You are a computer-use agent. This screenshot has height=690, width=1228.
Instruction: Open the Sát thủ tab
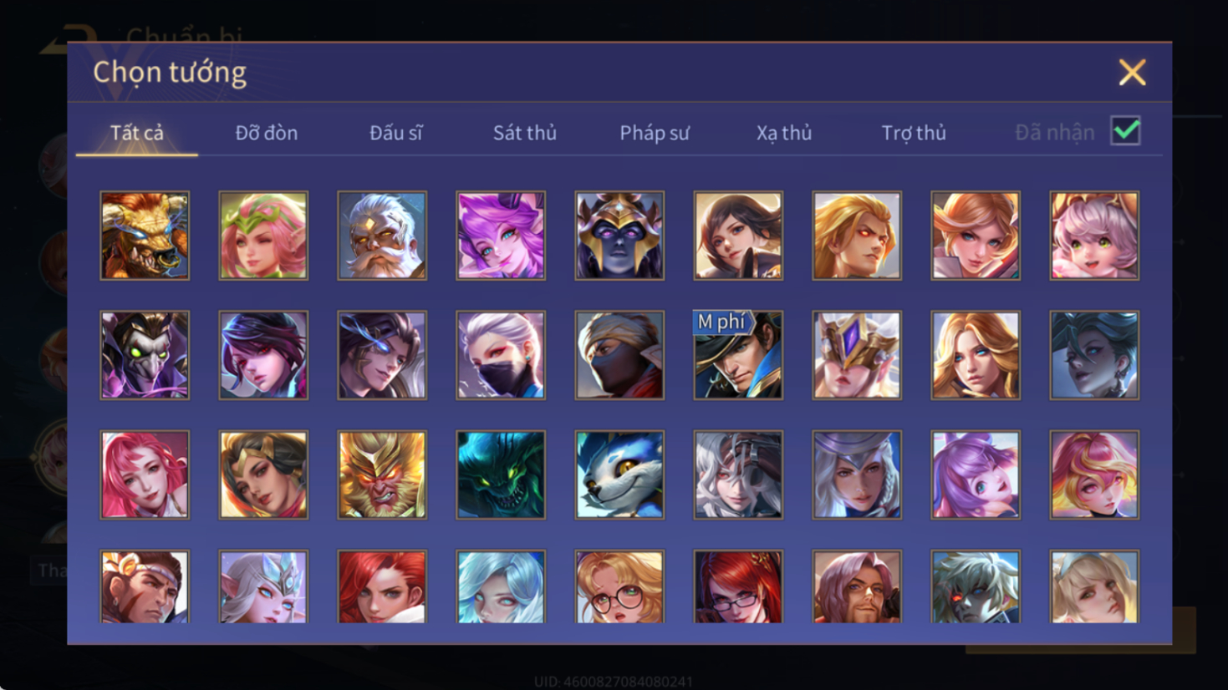click(x=524, y=133)
